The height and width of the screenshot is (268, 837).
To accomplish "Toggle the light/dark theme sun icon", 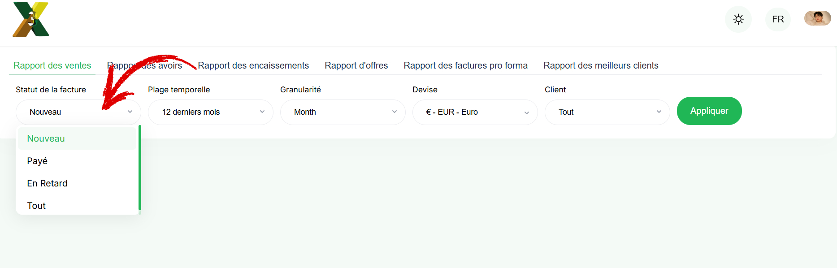I will [x=738, y=19].
